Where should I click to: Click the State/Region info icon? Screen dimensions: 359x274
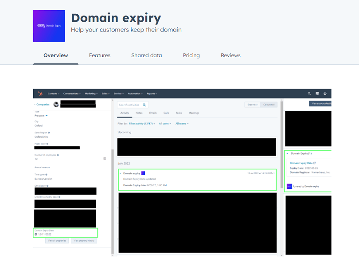coord(49,133)
